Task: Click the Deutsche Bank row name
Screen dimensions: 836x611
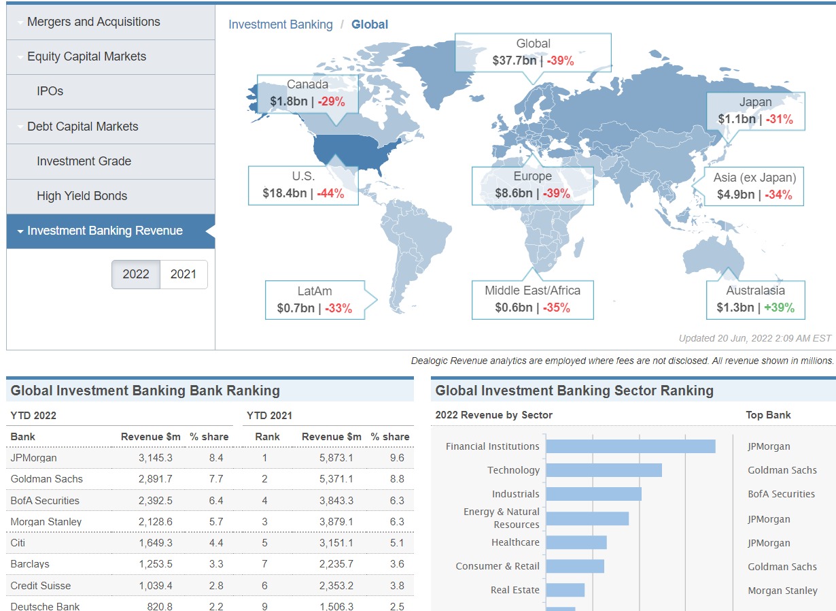Action: [46, 606]
